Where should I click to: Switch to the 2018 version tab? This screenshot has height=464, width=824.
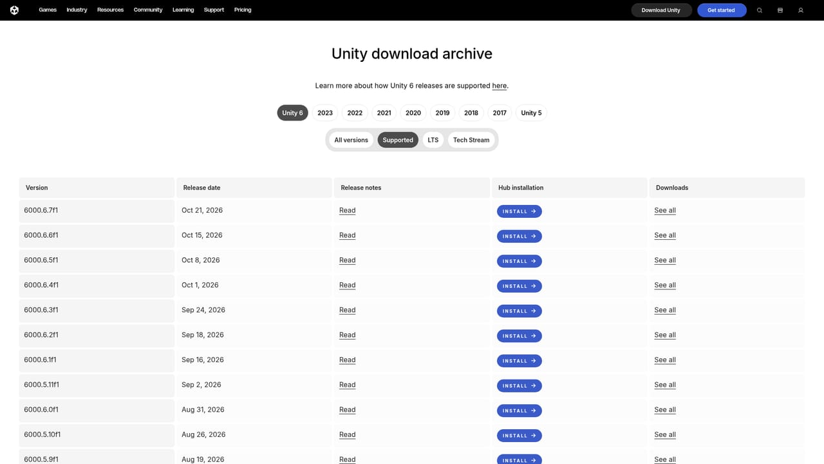point(471,113)
